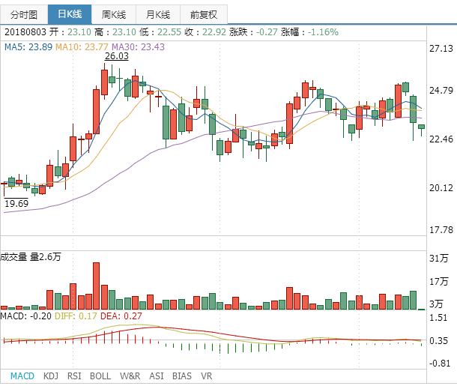The image size is (457, 386).
Task: Click the 20.12 price axis label
Action: 441,187
